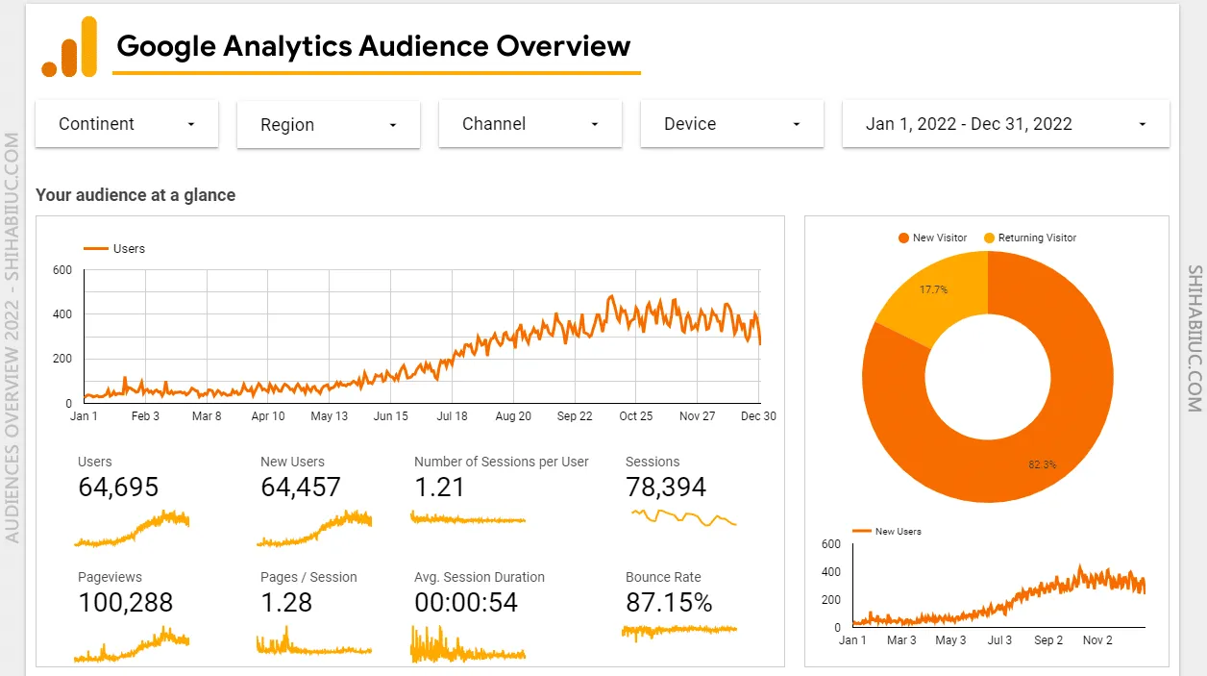The height and width of the screenshot is (676, 1207).
Task: Click the Pages / Session value 1.28
Action: pyautogui.click(x=286, y=603)
